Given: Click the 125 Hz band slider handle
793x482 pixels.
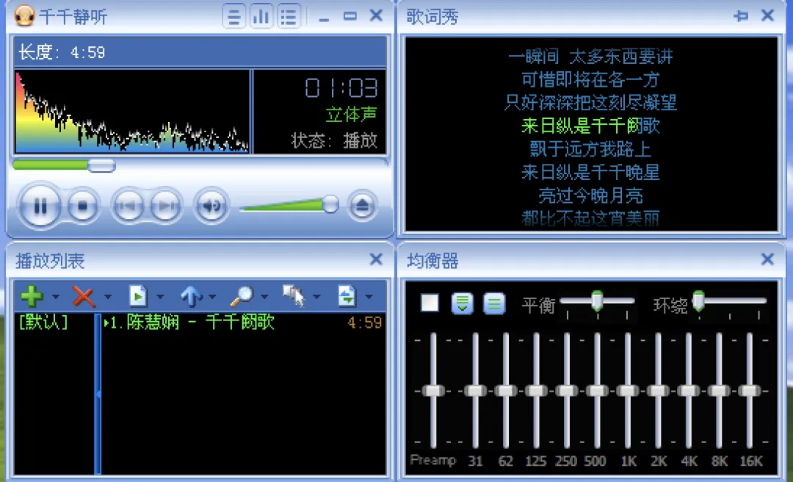Looking at the screenshot, I should pyautogui.click(x=536, y=391).
